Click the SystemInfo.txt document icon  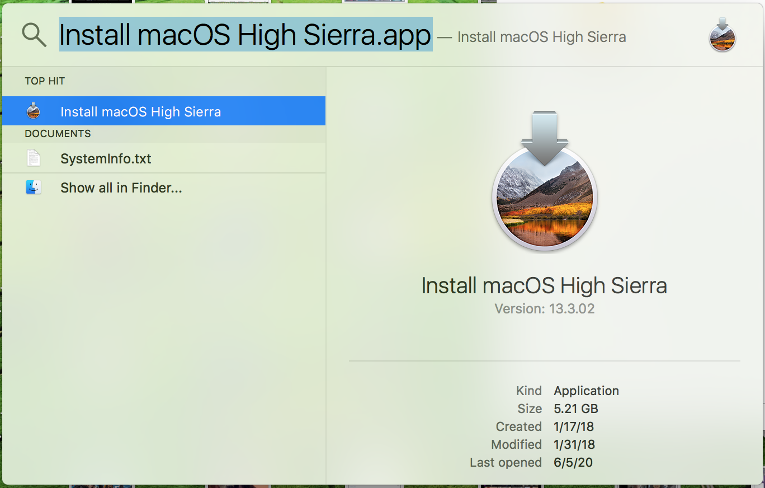tap(34, 158)
